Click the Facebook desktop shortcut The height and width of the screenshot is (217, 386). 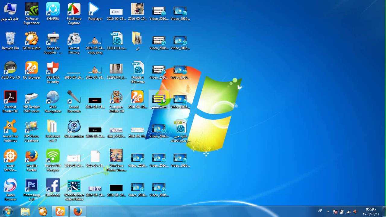coord(53,188)
